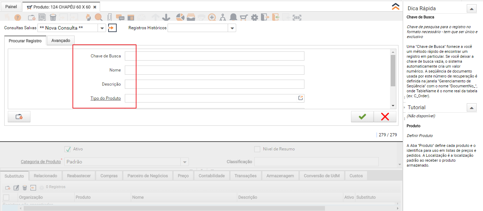Click the Workflow hierarchy toolbar icon
Image resolution: width=483 pixels, height=211 pixels.
tap(223, 17)
